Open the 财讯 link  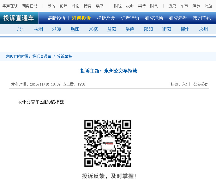coord(154,6)
